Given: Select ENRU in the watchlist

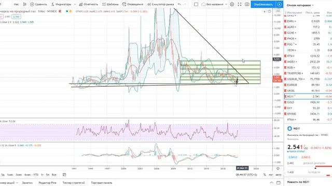Looking at the screenshot, I should 308,21.
